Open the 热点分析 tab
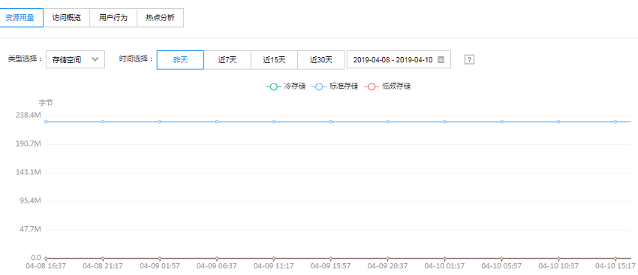Image resolution: width=638 pixels, height=275 pixels. pos(161,18)
